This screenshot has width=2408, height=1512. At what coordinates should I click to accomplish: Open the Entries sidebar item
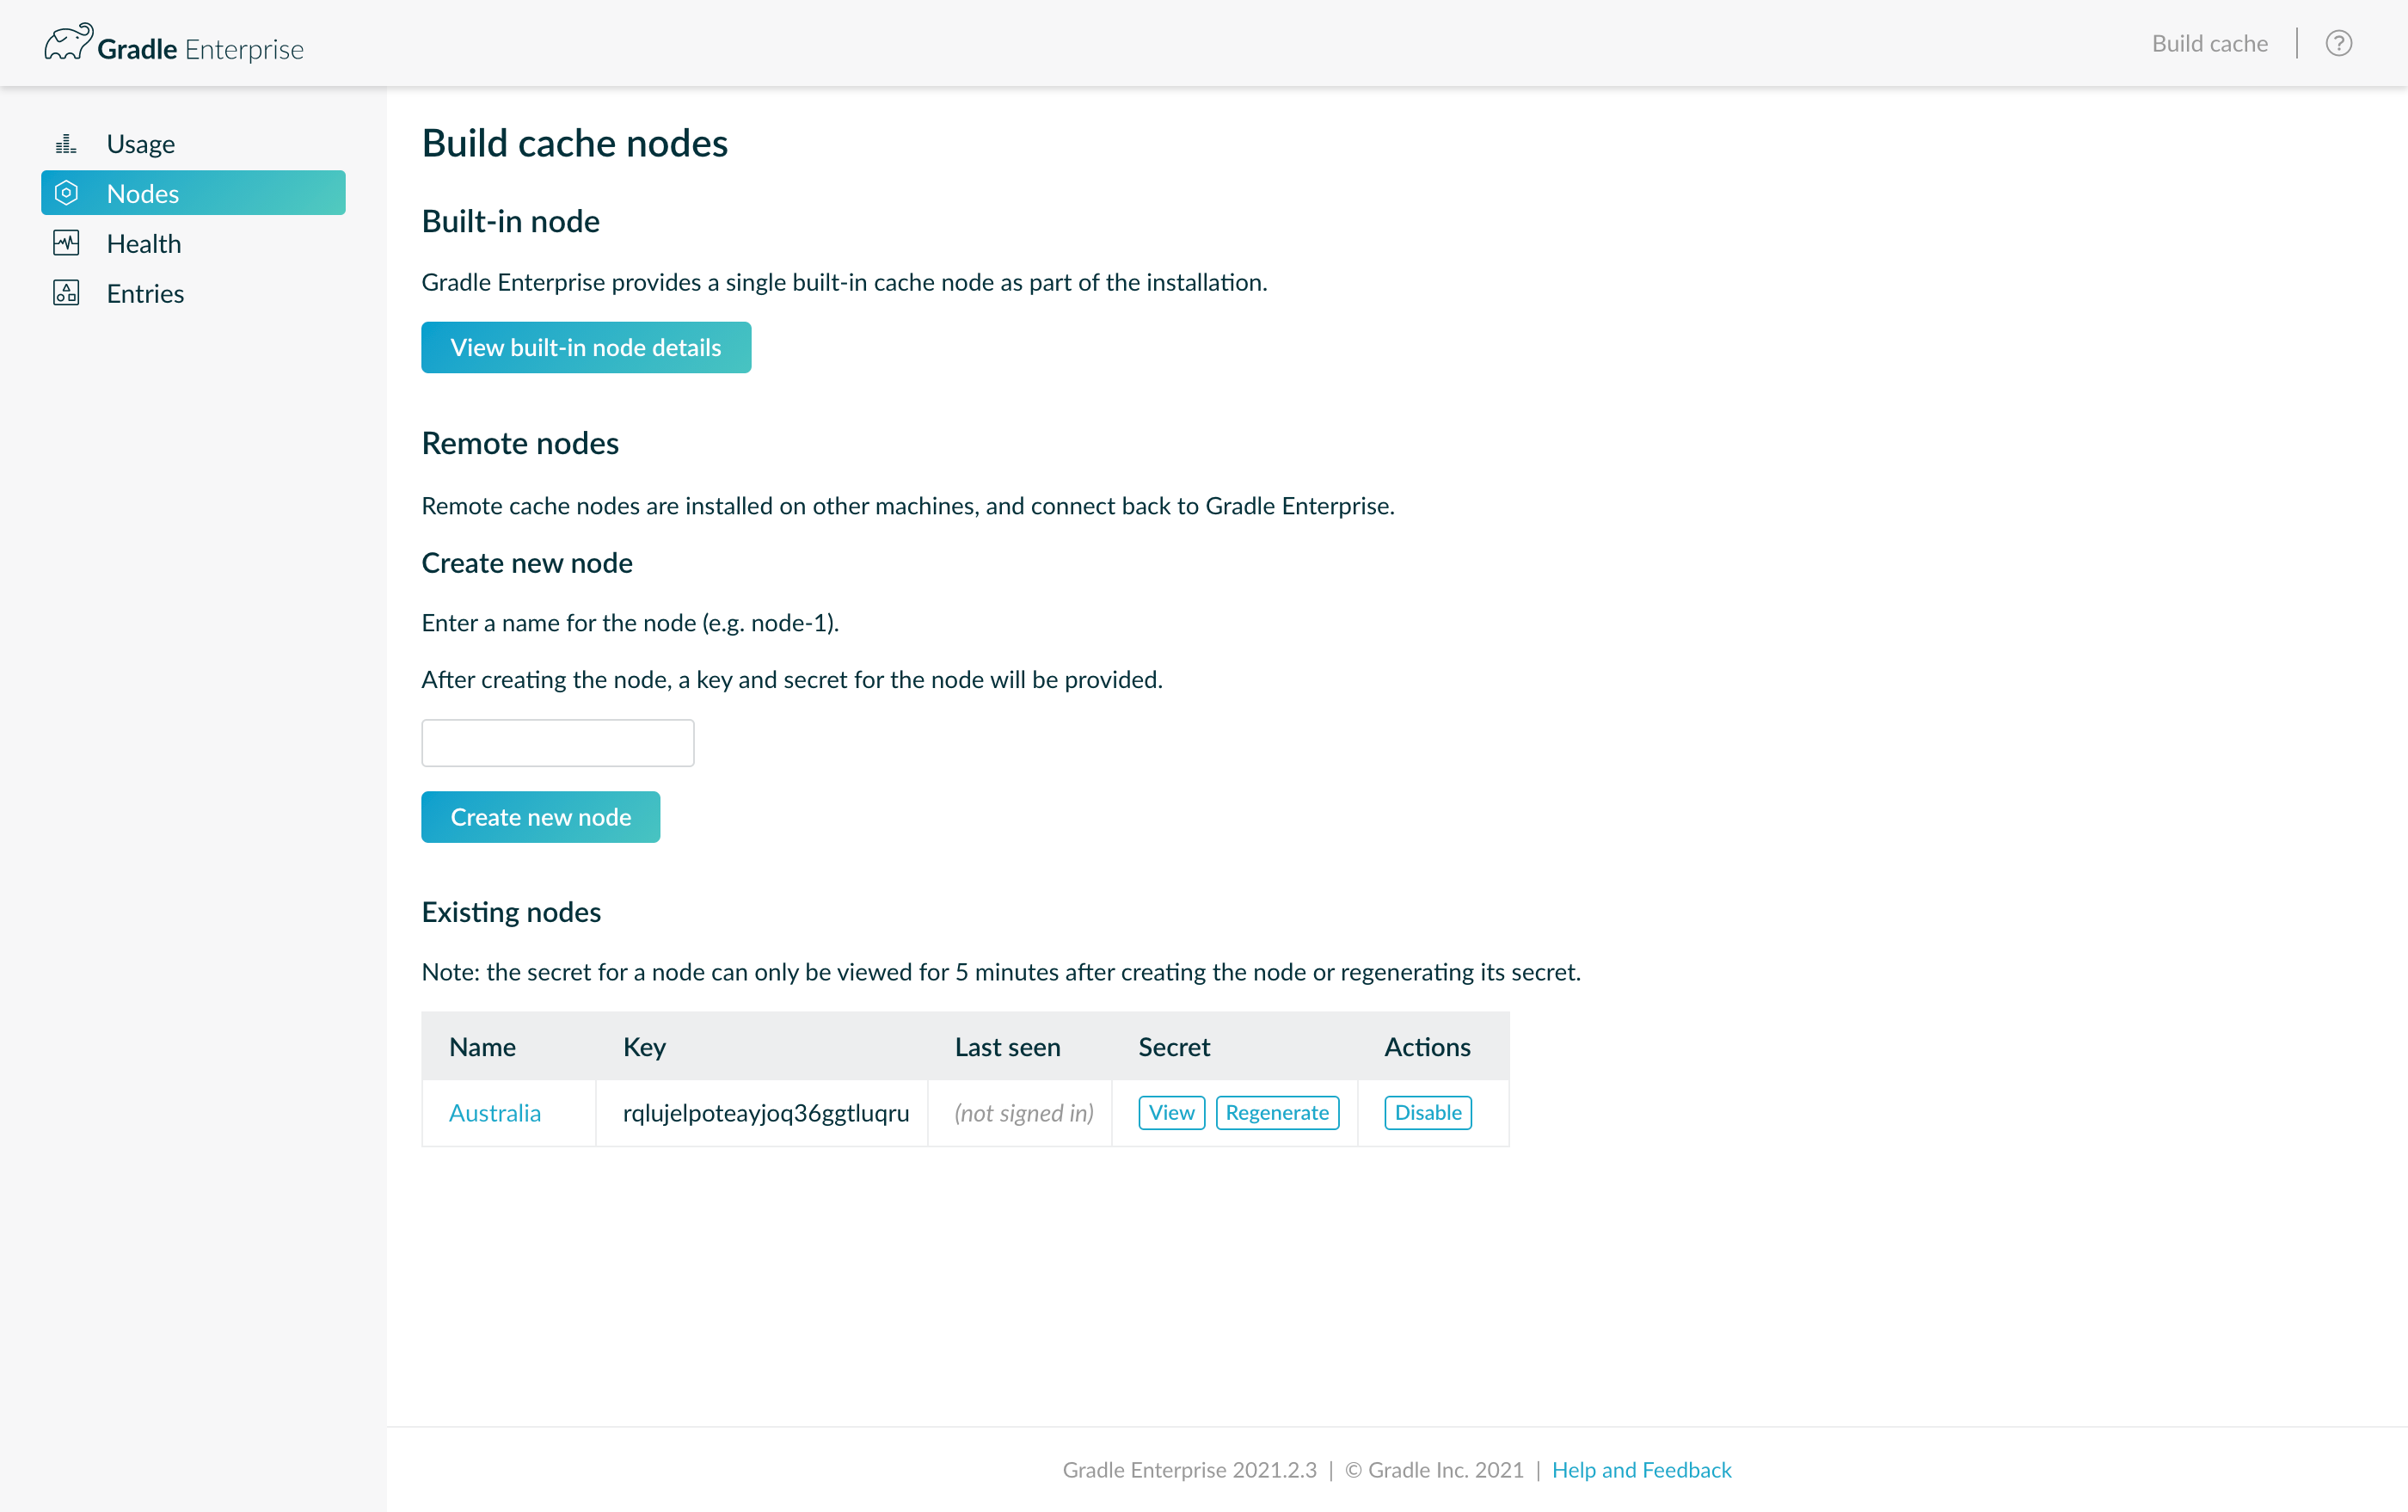145,293
